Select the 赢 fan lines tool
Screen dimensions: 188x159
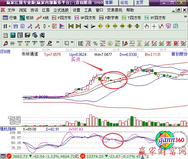(x=176, y=43)
